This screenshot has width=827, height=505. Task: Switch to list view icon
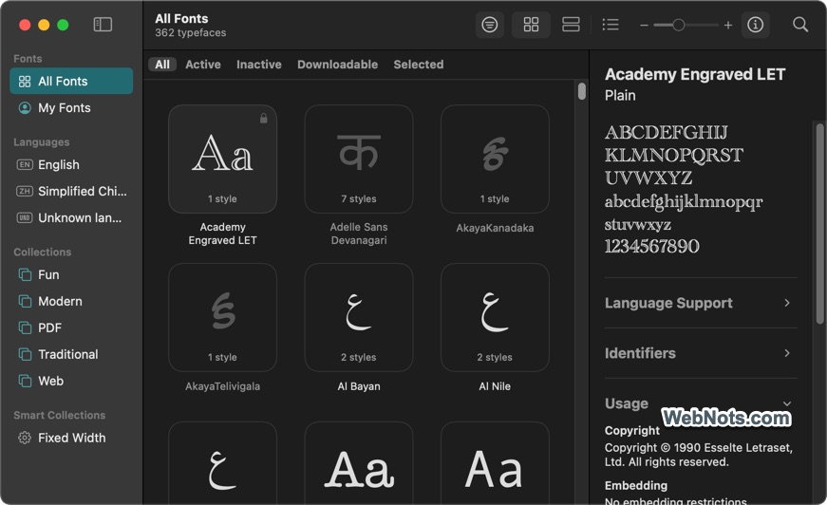click(611, 25)
